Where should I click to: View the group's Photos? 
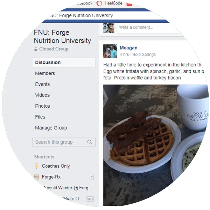tap(43, 106)
